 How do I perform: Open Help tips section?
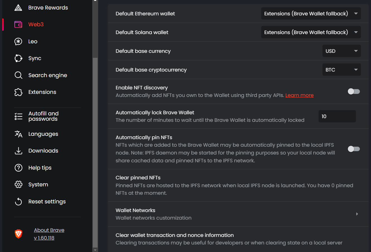coord(40,168)
